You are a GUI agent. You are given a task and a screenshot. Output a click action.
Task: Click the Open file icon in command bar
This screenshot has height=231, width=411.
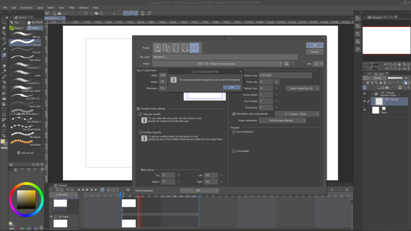pos(59,13)
